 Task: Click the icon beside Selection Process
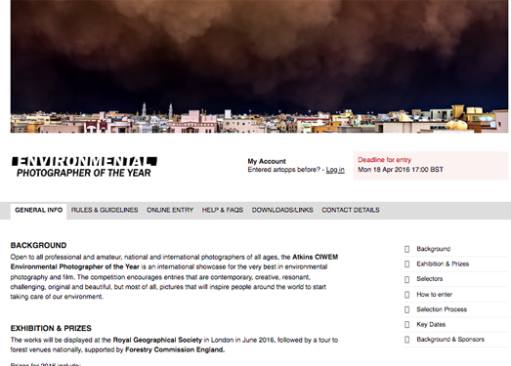click(x=407, y=309)
